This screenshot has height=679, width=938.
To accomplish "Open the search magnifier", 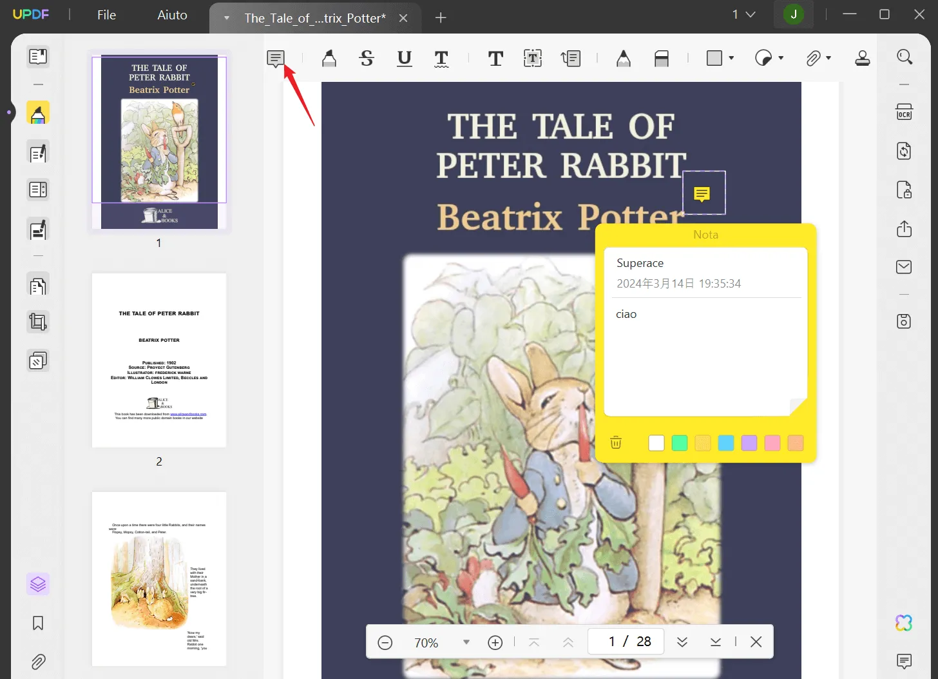I will 905,57.
